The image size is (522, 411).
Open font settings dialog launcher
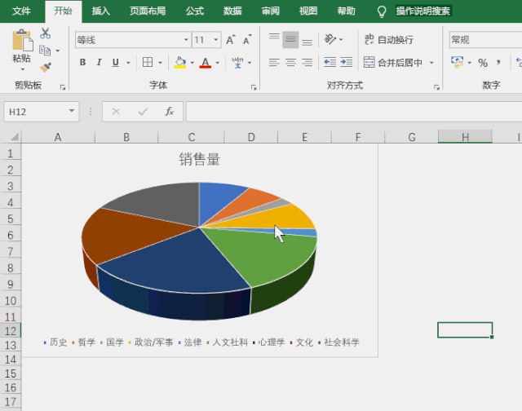(254, 87)
